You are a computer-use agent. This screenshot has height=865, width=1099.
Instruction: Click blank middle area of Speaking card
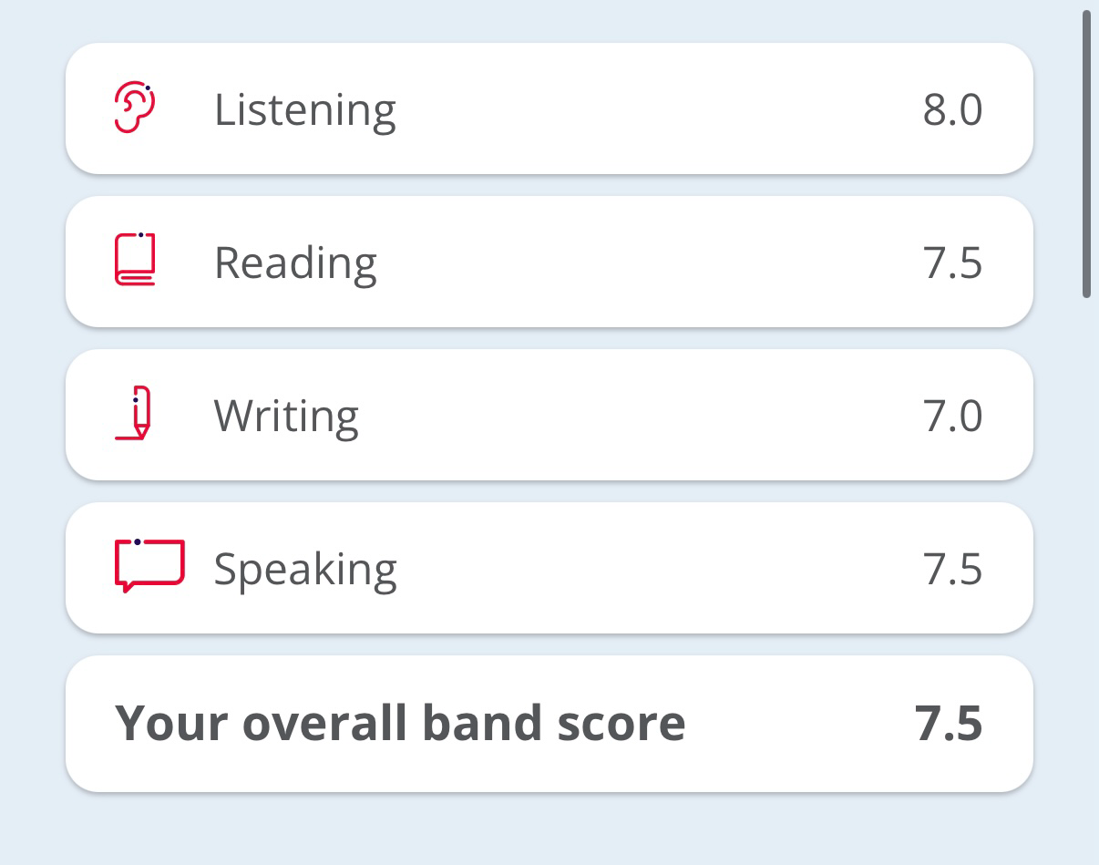[x=638, y=570]
